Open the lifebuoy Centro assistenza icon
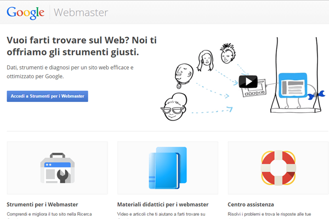Screen dimensions: 329x219 click(279, 168)
